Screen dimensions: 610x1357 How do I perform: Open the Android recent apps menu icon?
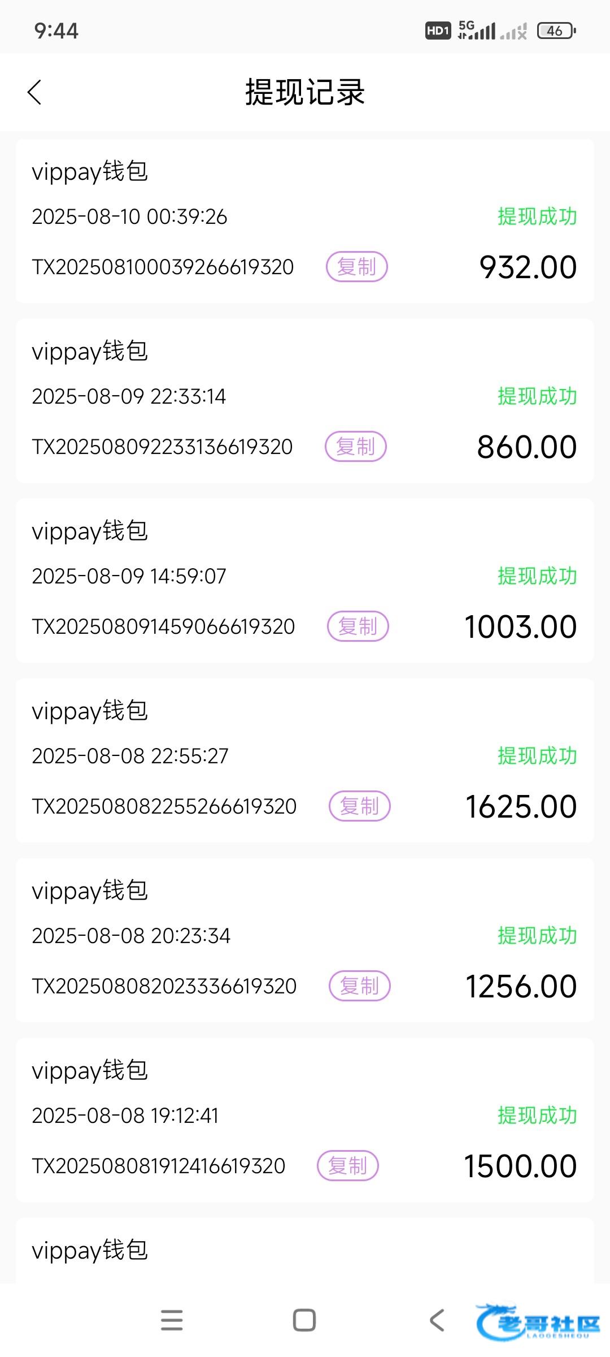coord(172,1320)
